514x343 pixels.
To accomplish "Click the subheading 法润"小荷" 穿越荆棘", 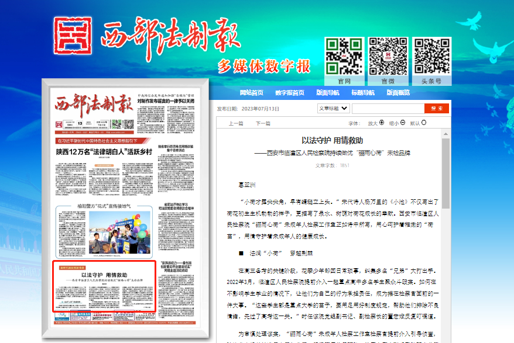I will coord(281,254).
